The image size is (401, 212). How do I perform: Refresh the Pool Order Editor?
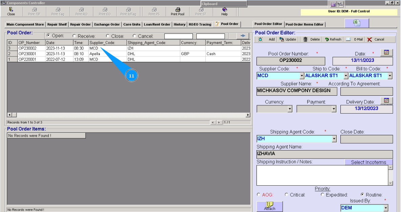333,39
